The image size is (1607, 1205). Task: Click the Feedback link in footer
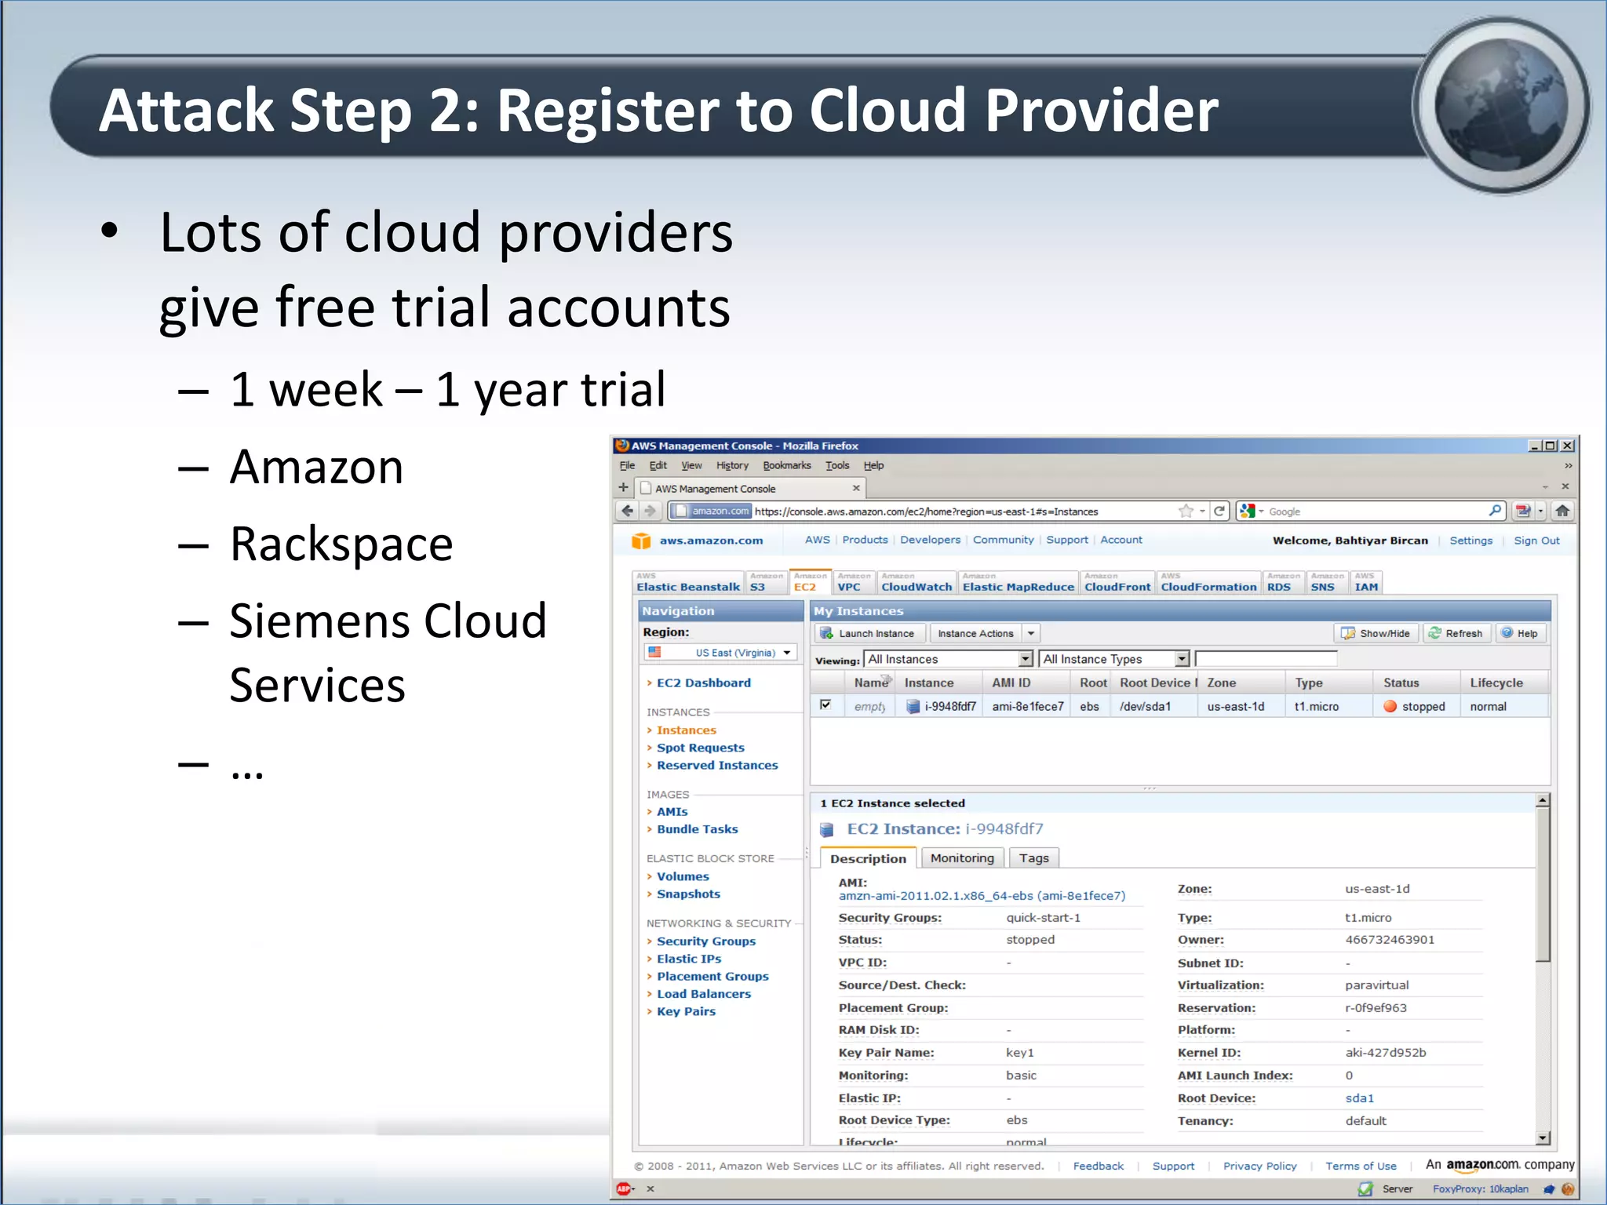pos(1098,1166)
